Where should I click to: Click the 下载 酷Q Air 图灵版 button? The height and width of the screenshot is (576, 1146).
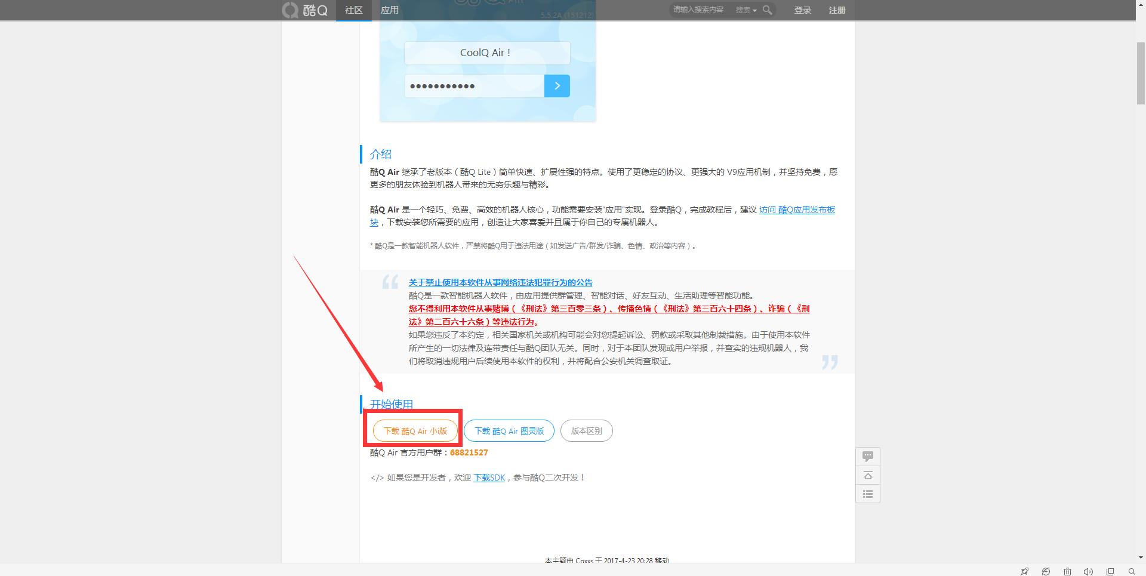pos(509,430)
